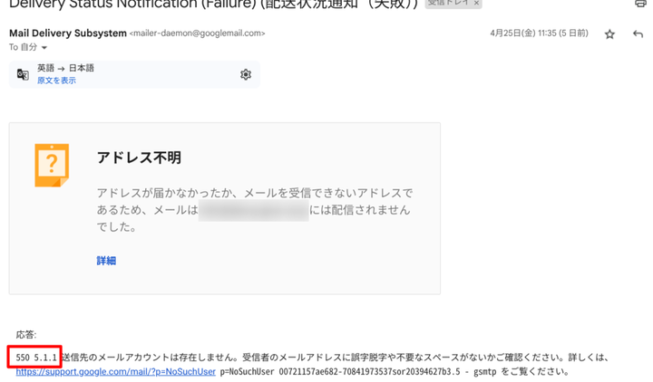Click 原文を表示 to show original text
This screenshot has width=653, height=382.
click(56, 81)
